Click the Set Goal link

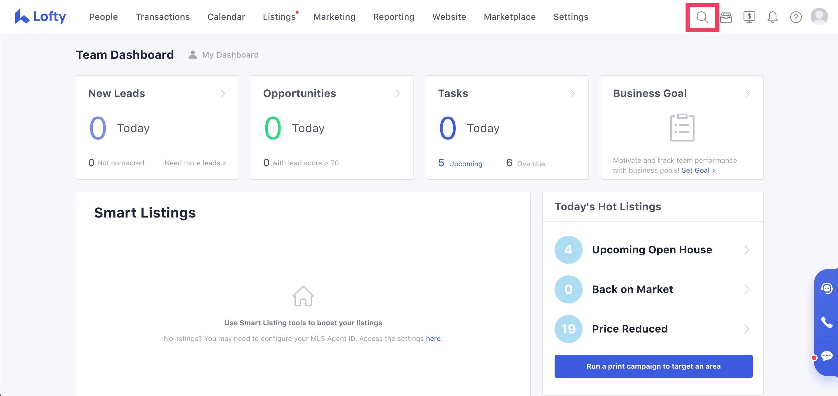(x=698, y=170)
